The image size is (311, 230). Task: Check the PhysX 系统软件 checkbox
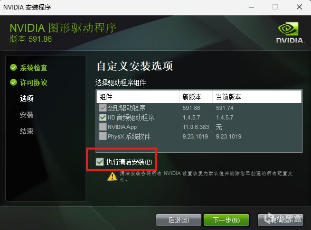click(x=102, y=136)
